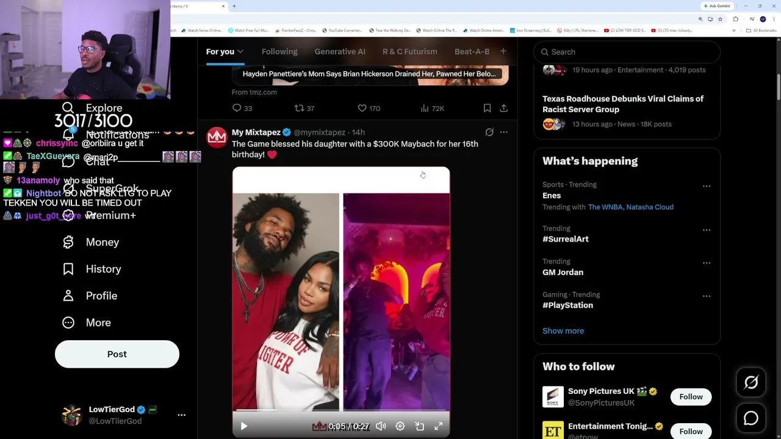781x439 pixels.
Task: Open the #PlayStation trending topic
Action: point(567,305)
